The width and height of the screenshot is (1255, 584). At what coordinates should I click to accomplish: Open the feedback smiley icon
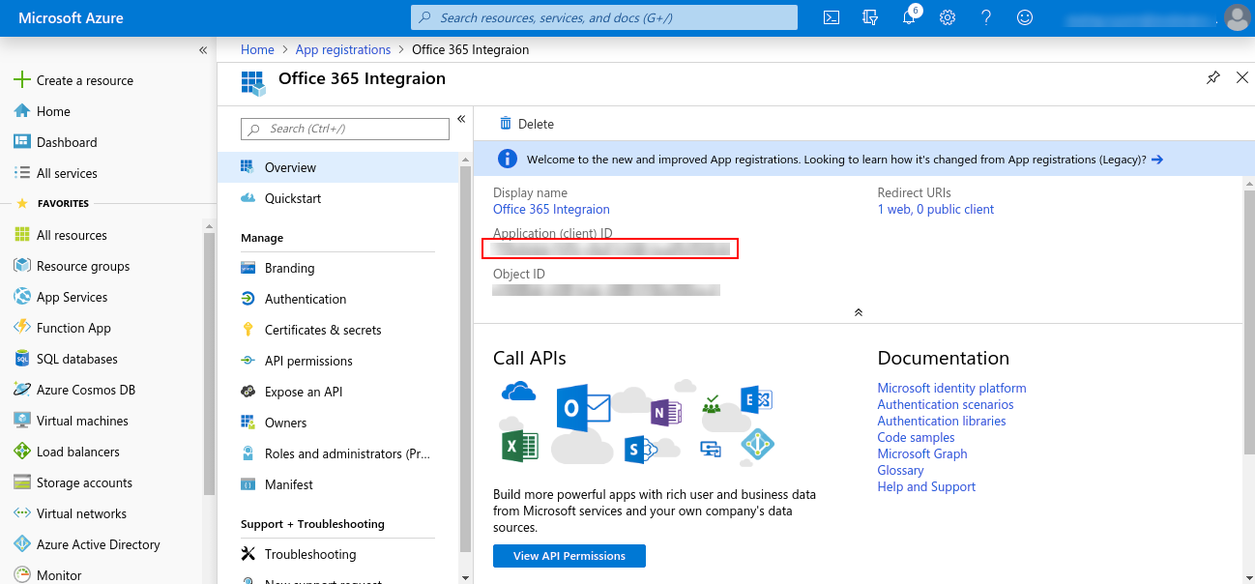1025,17
